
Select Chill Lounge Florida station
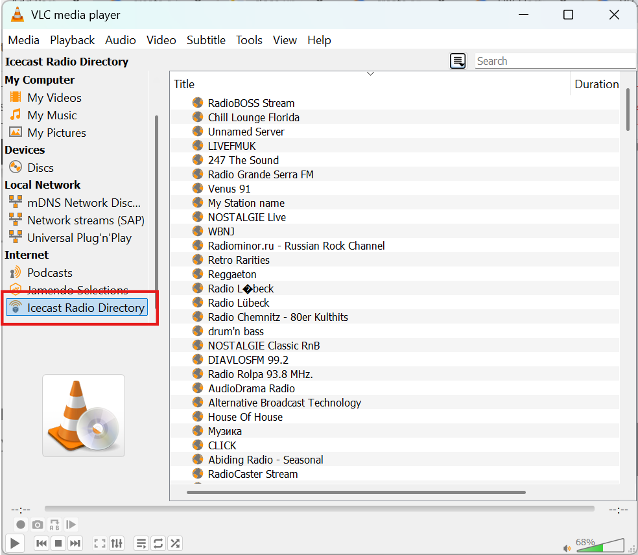click(254, 117)
